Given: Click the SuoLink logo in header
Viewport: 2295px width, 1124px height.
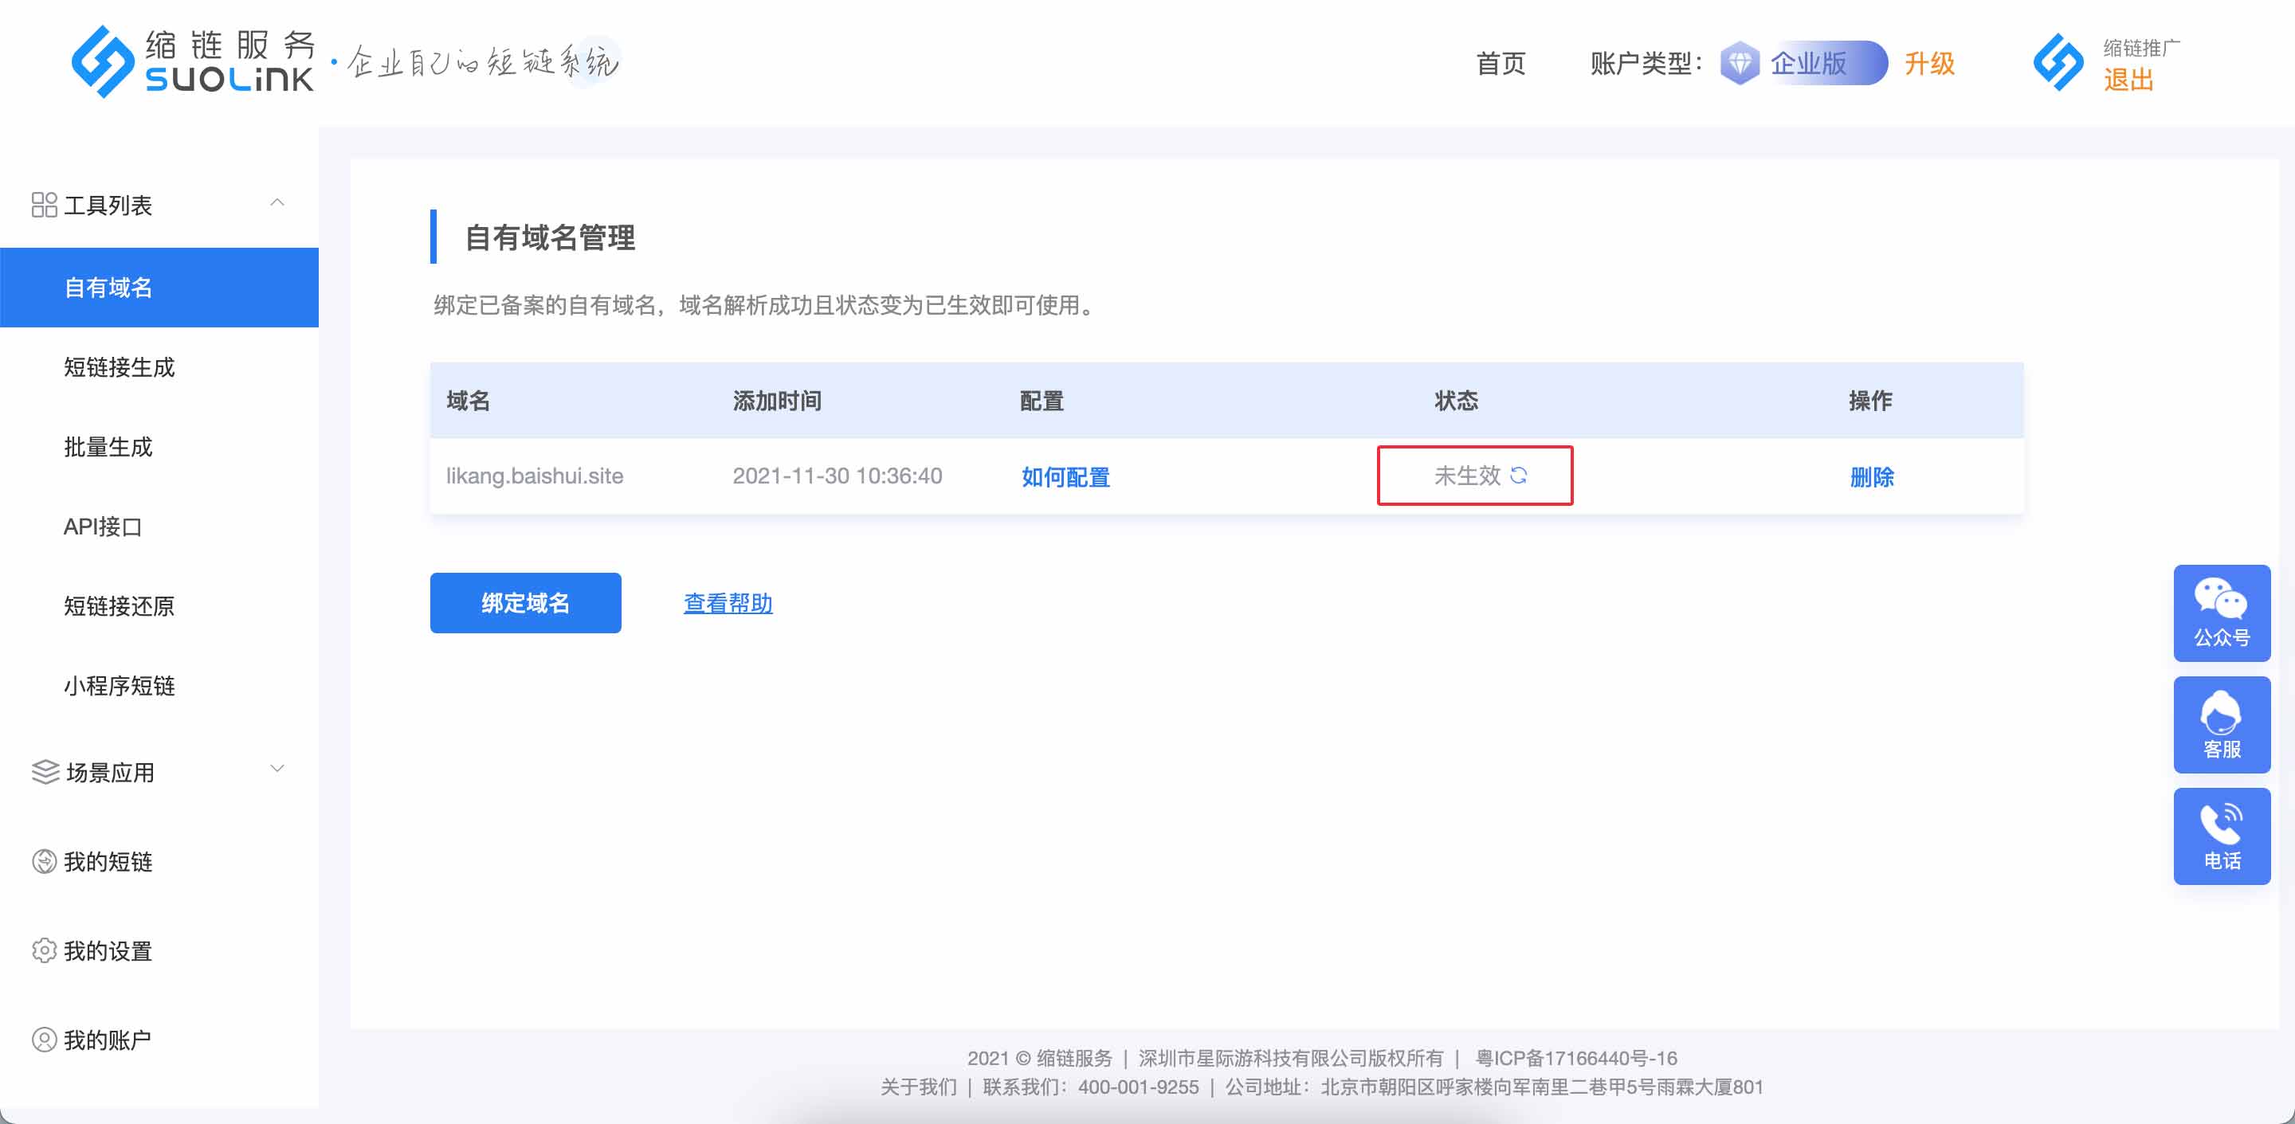Looking at the screenshot, I should pyautogui.click(x=192, y=61).
